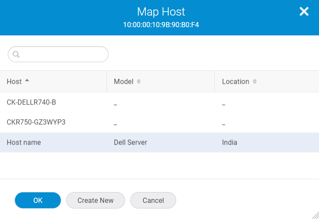Click the India location cell

[229, 142]
